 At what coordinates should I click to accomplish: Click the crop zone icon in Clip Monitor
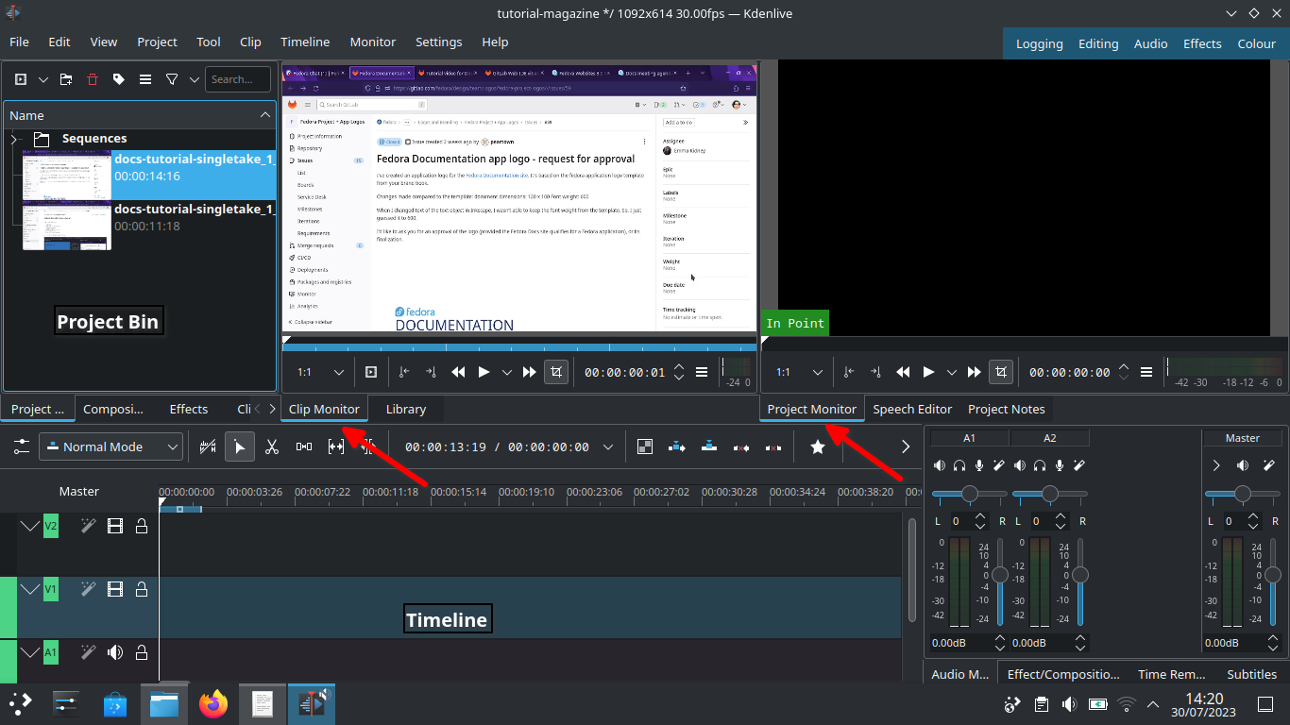[556, 372]
